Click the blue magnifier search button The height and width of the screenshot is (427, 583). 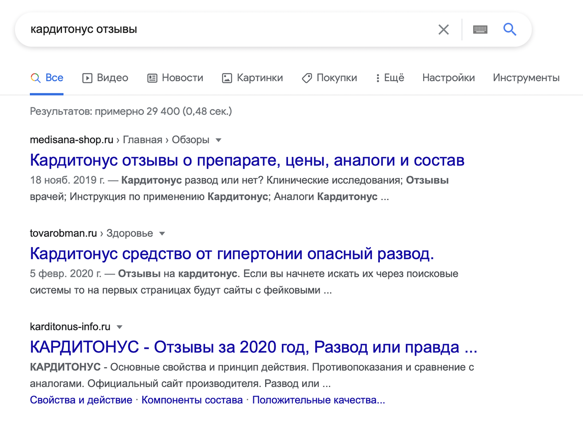click(510, 29)
